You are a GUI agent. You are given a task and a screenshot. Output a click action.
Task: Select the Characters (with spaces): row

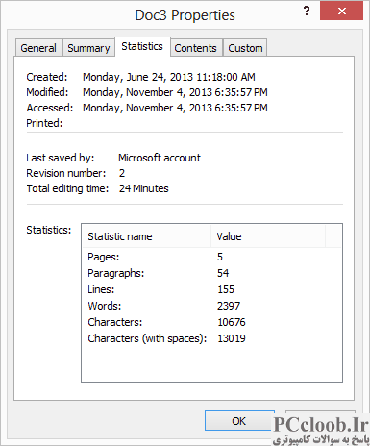212,338
